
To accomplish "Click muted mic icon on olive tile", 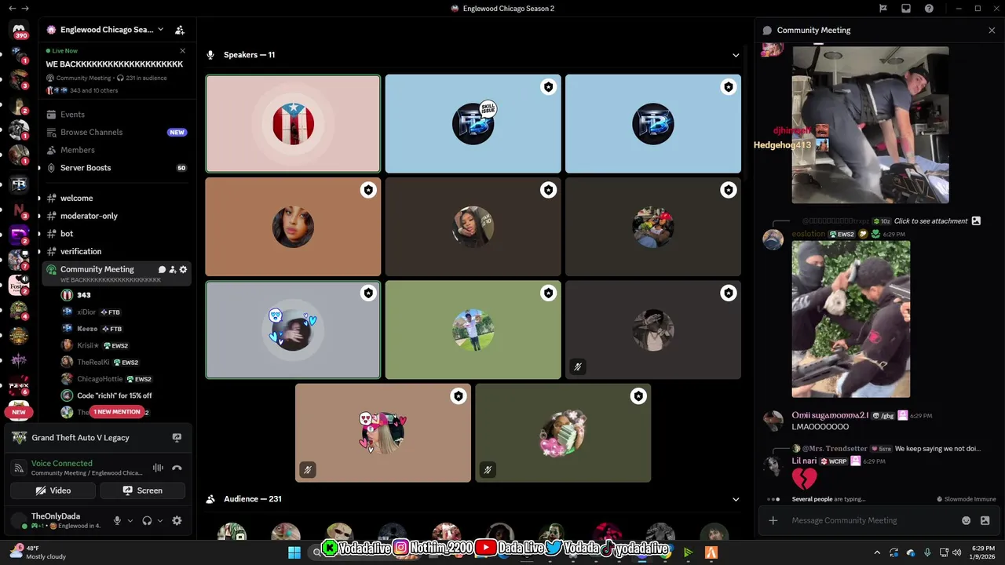I will [488, 470].
